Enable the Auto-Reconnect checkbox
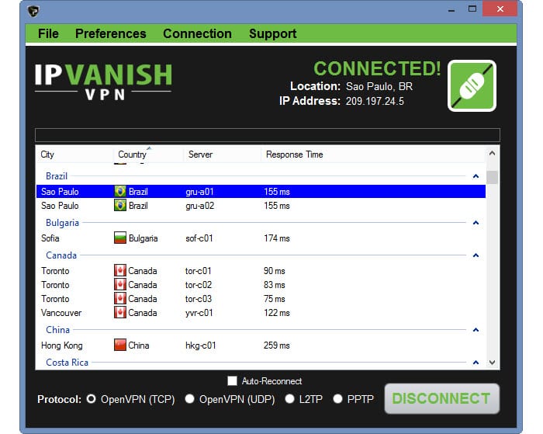The height and width of the screenshot is (434, 543). [x=232, y=380]
